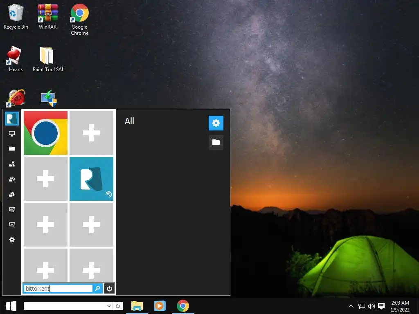419x314 pixels.
Task: Open the folder icon in the start menu sidebar
Action: click(12, 149)
